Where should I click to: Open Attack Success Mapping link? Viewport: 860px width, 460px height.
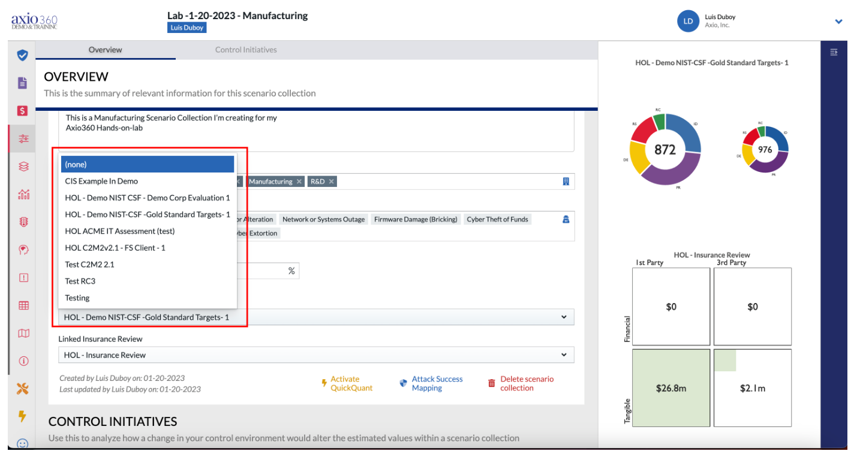[431, 383]
